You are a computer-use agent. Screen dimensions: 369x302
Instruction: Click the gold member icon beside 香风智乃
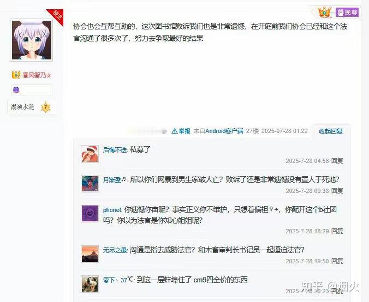coord(16,75)
